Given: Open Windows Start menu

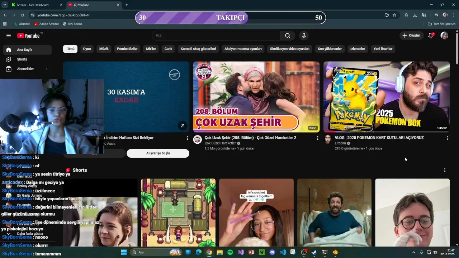Looking at the screenshot, I should pyautogui.click(x=124, y=252).
